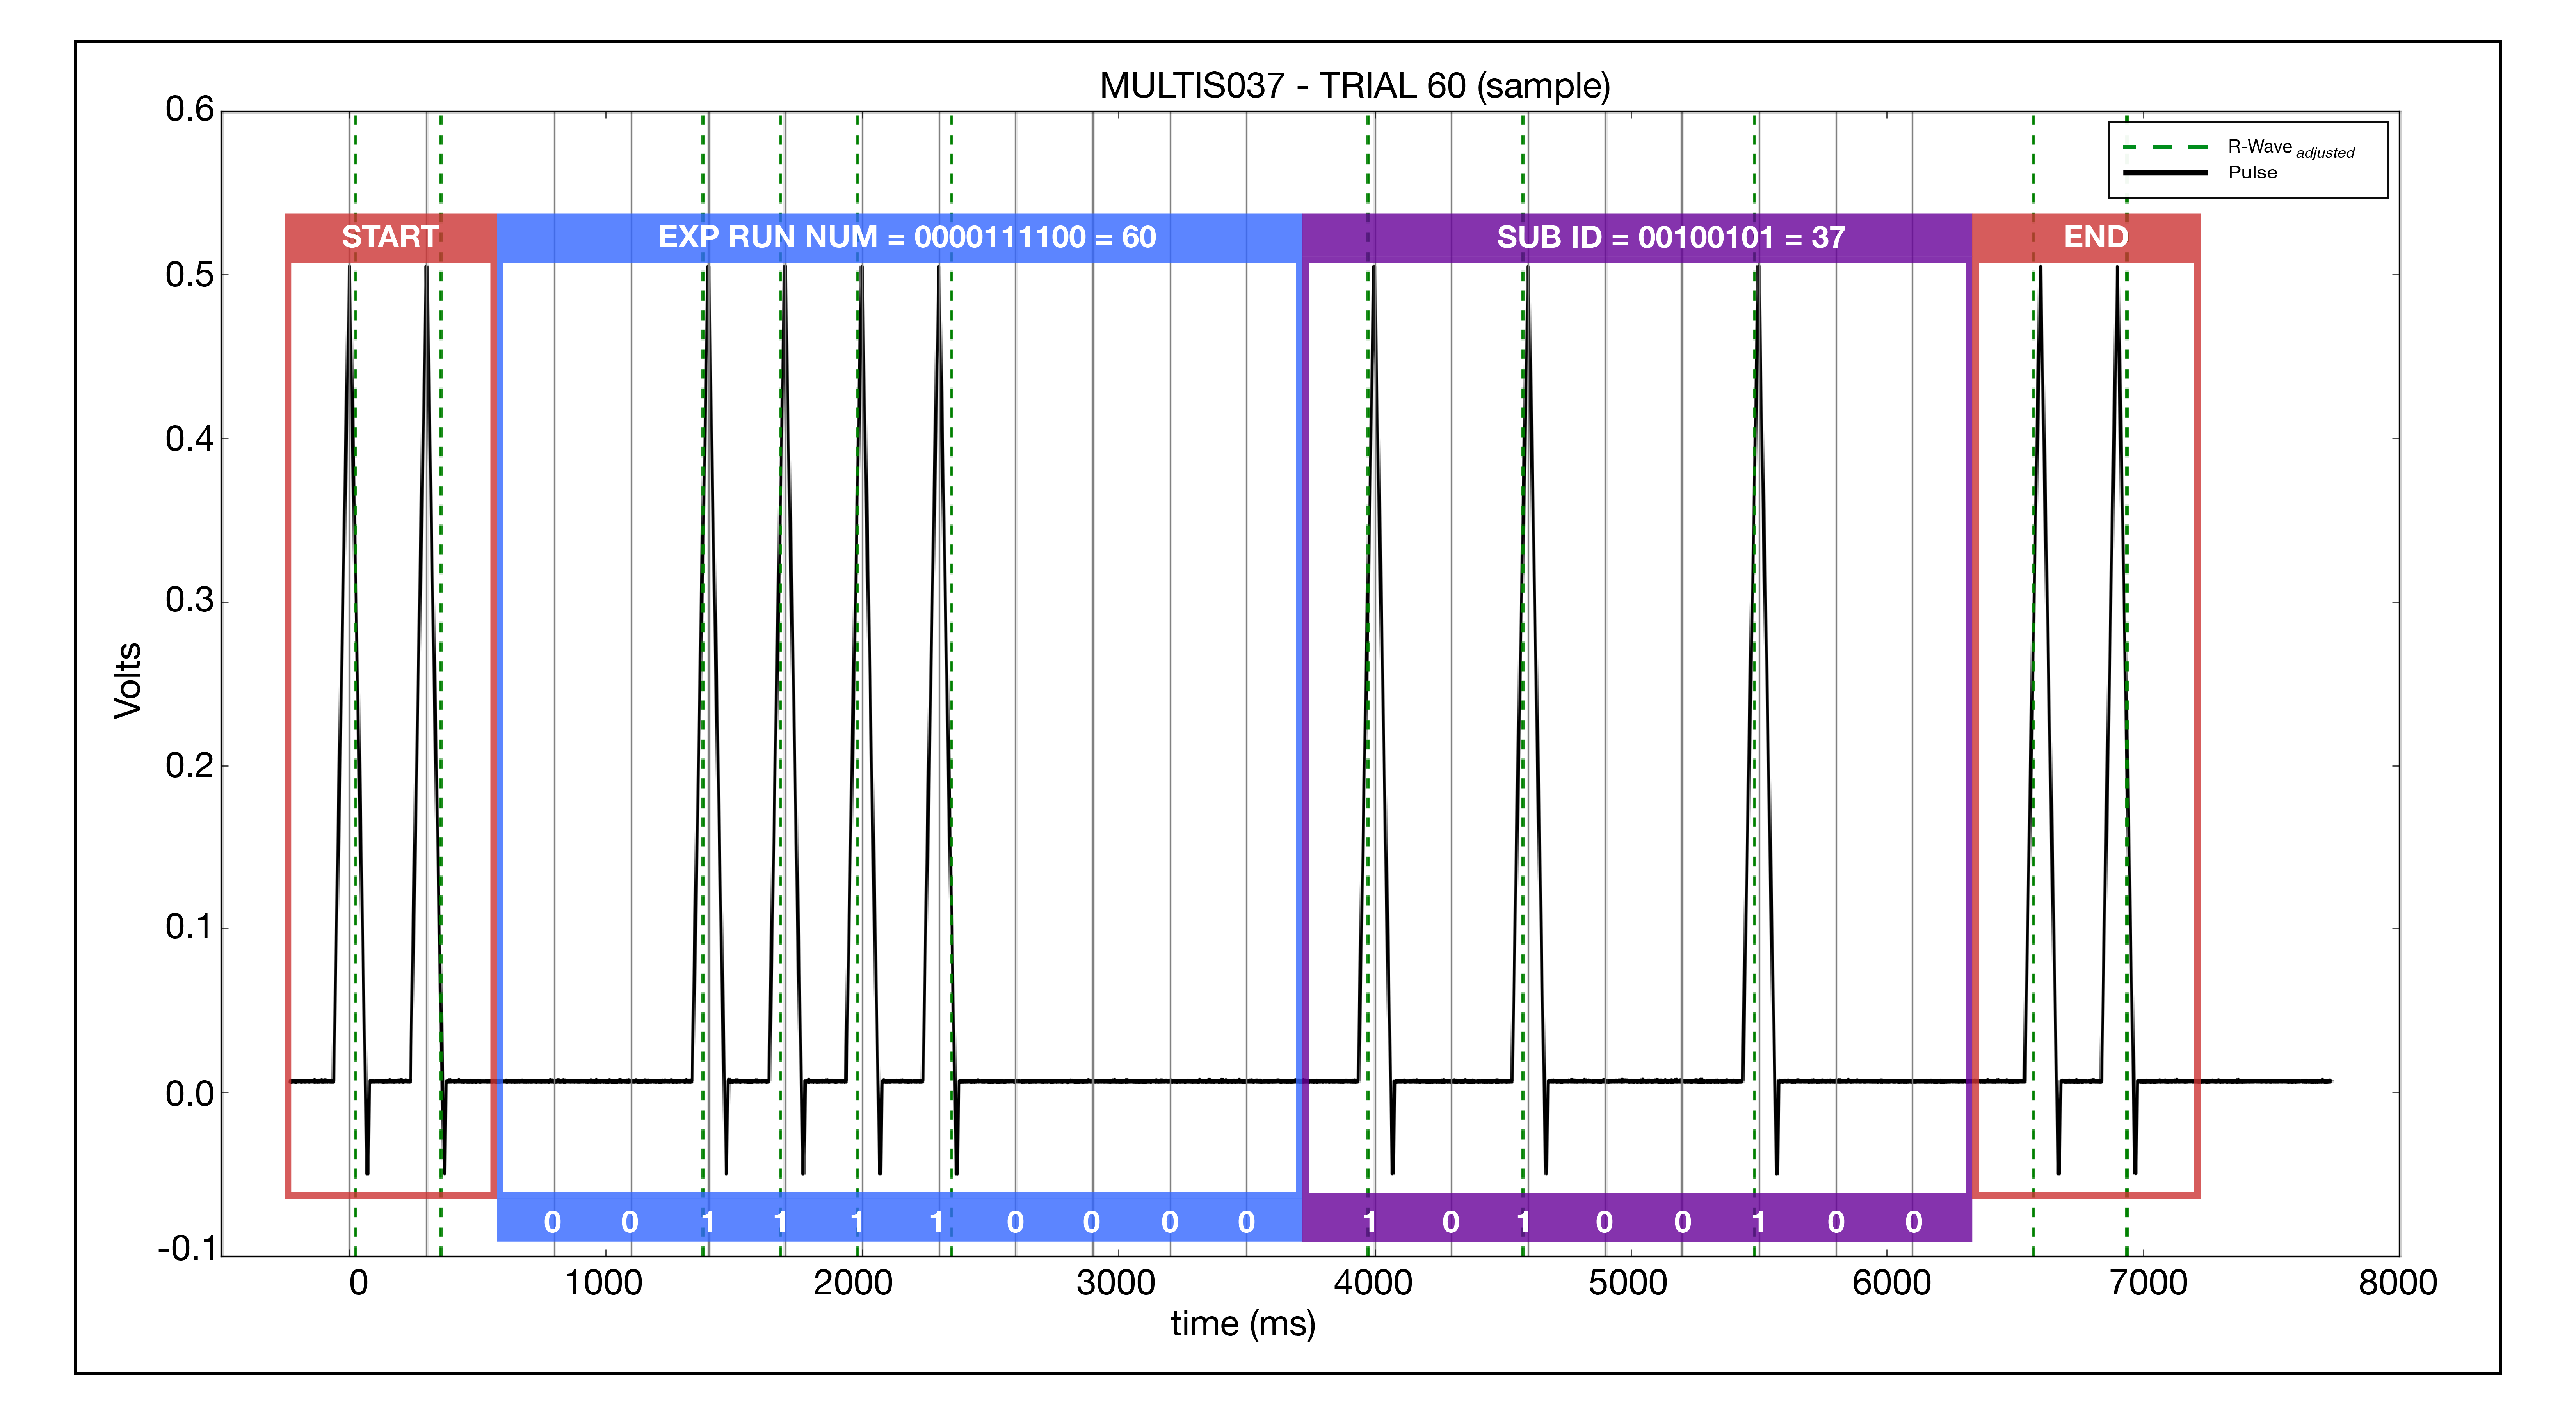Click the black solid line sample in legend
Screen dimensions: 2576x1415
click(2165, 173)
